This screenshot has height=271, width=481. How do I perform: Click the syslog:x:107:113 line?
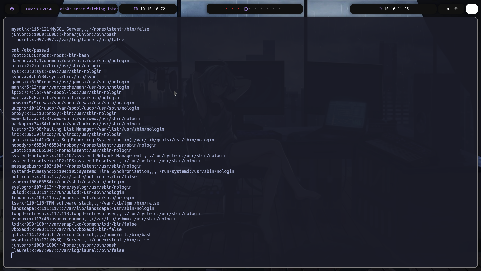[x=71, y=187]
